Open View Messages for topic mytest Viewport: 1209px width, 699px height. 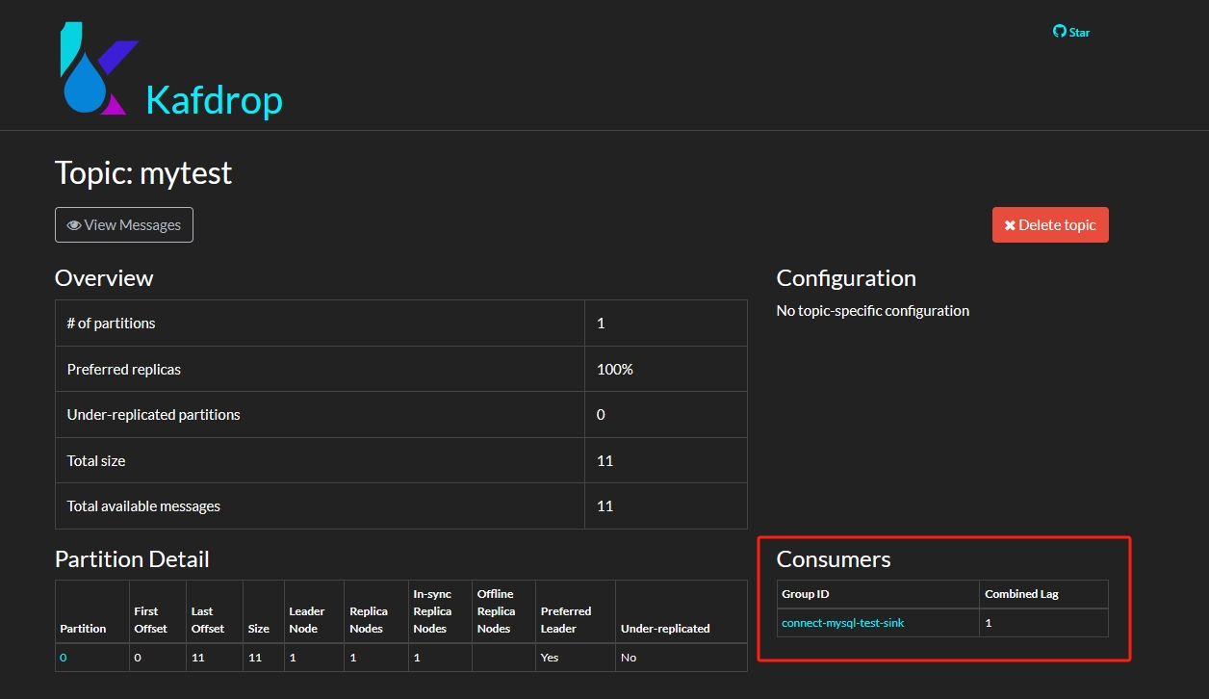click(124, 224)
